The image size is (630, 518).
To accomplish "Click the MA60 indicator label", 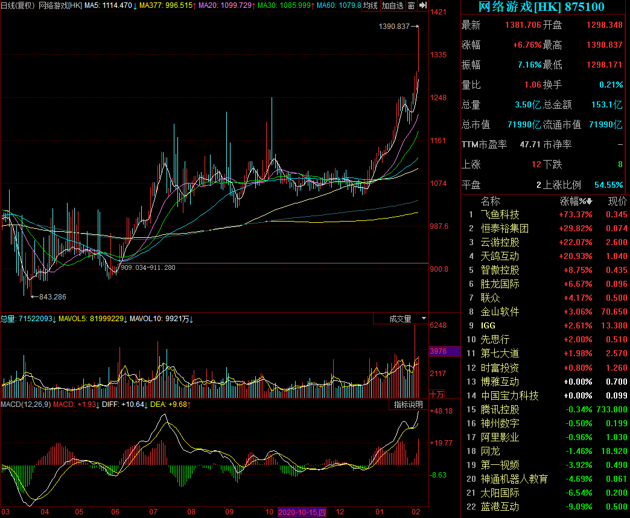I will click(x=339, y=5).
